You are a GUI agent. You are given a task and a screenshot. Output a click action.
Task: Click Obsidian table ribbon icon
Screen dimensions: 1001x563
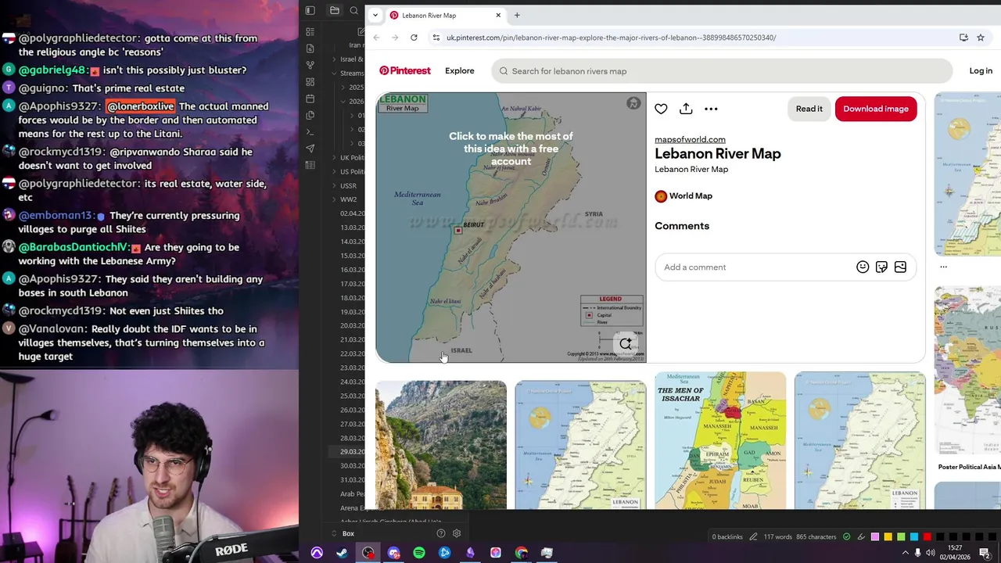point(310,165)
